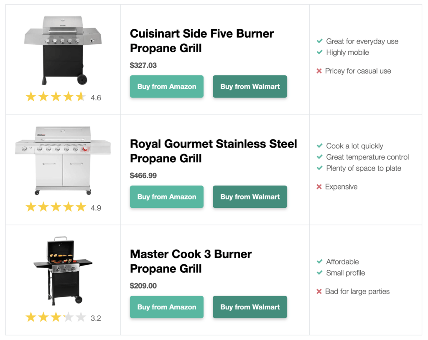The width and height of the screenshot is (428, 340).
Task: Buy Cuisinart grill from Amazon
Action: tap(166, 87)
